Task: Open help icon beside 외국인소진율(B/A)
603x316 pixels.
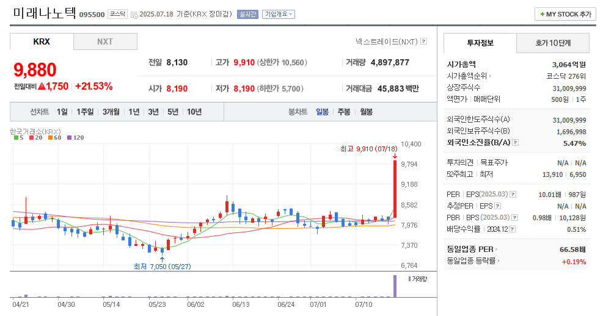Action: click(x=515, y=143)
